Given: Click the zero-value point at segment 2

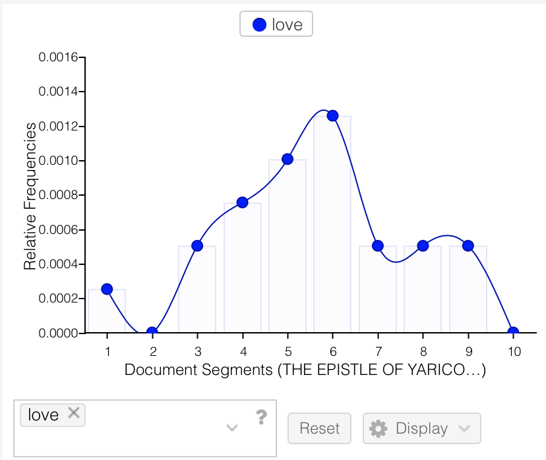Looking at the screenshot, I should point(152,332).
